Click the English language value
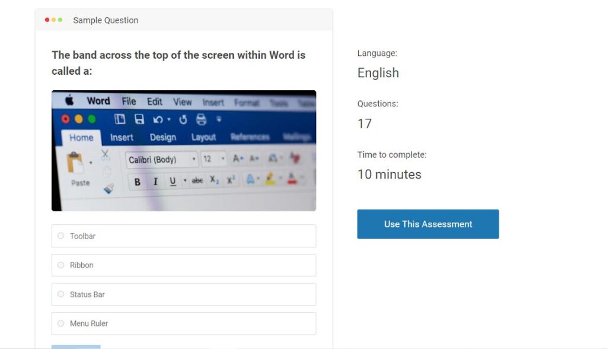 (x=378, y=73)
